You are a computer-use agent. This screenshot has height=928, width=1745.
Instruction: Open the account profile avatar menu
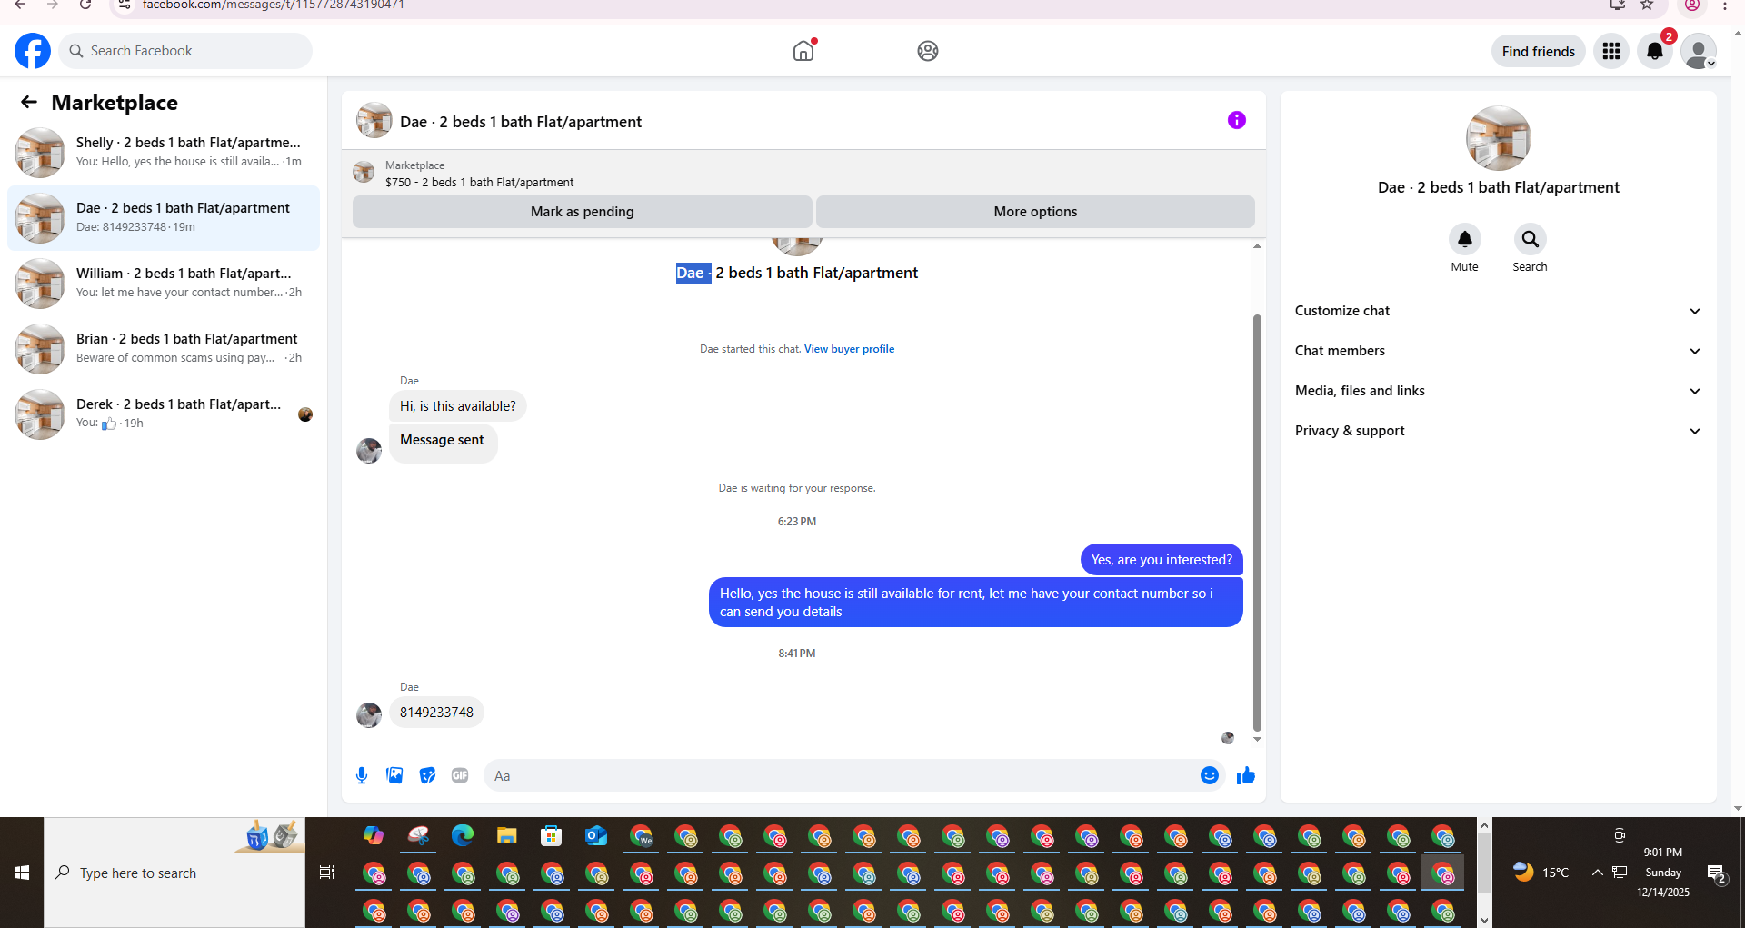[x=1698, y=51]
